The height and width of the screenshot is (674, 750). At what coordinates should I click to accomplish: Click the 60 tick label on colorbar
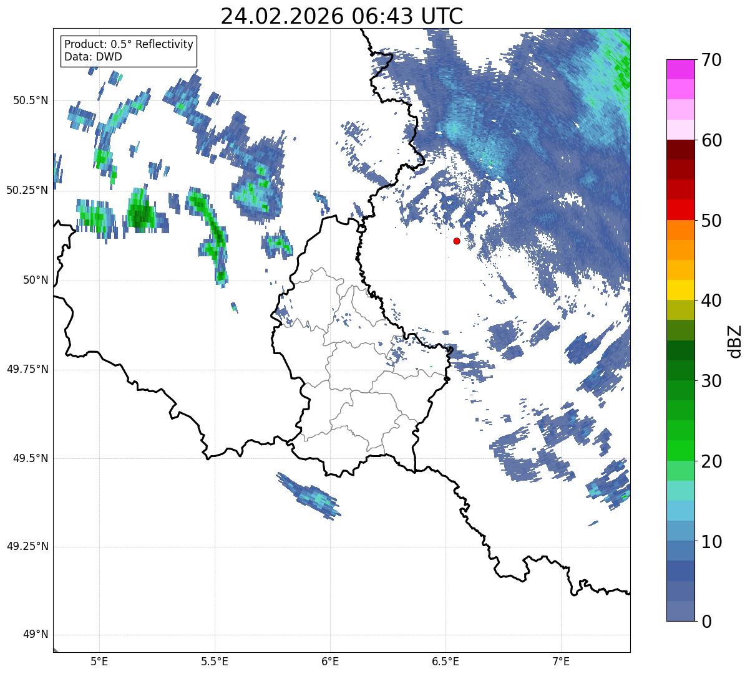[x=711, y=140]
